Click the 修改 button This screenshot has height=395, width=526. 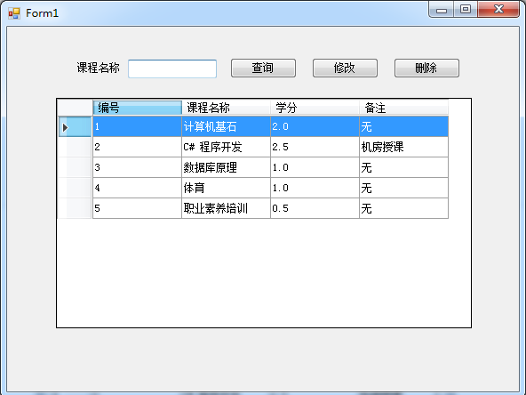point(345,69)
